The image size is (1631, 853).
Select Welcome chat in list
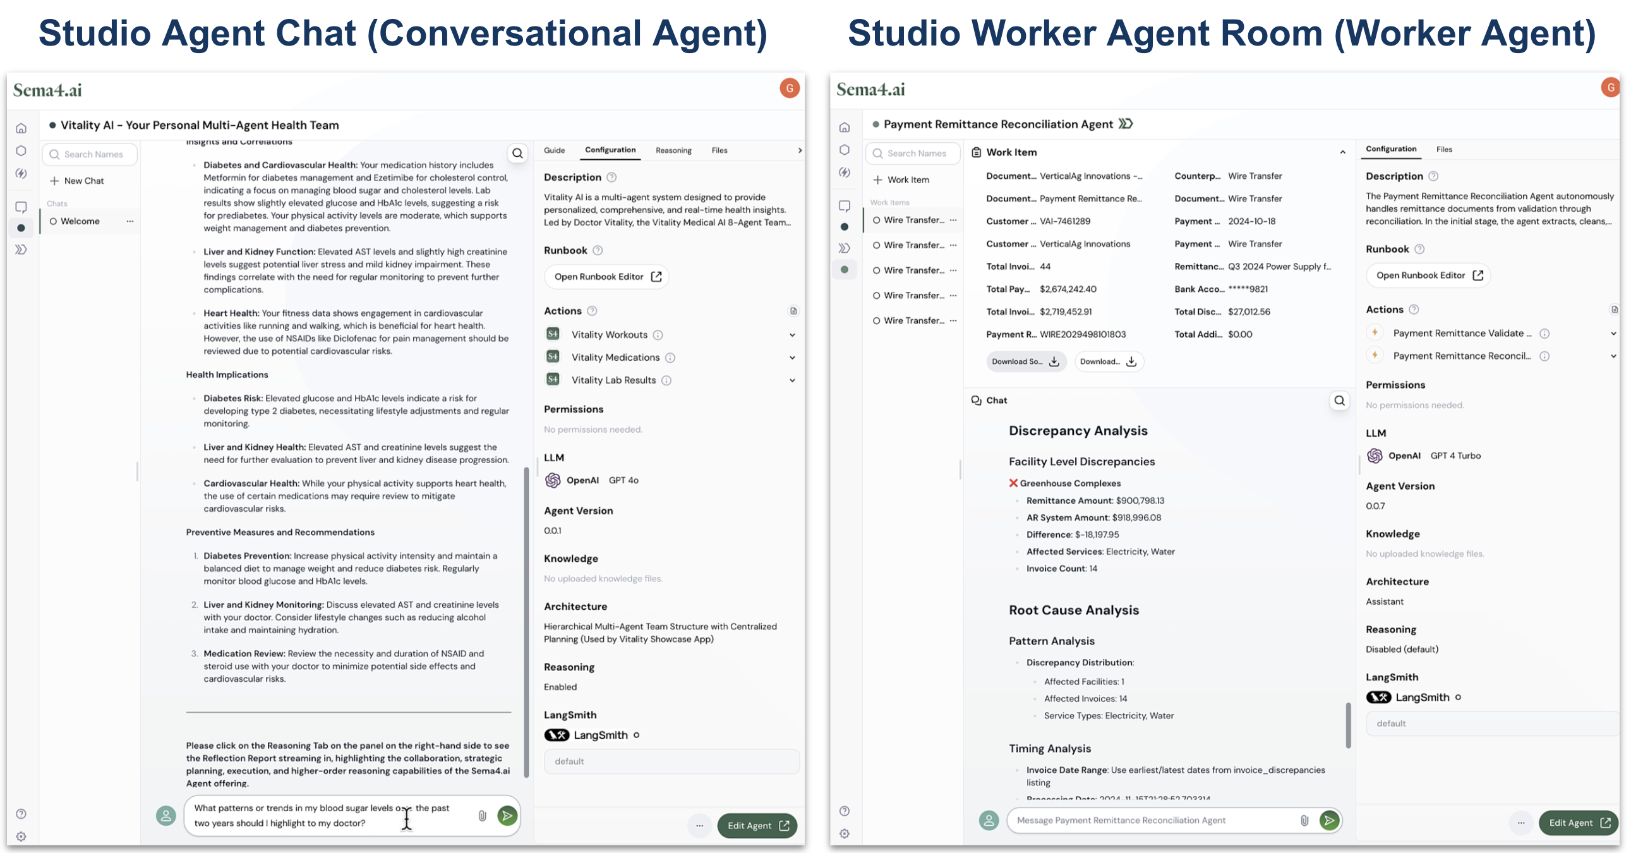[90, 222]
